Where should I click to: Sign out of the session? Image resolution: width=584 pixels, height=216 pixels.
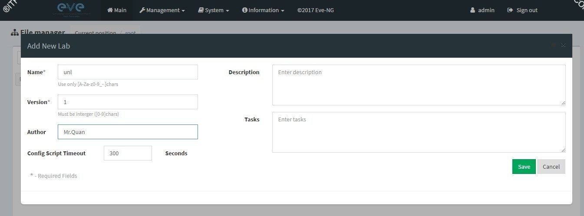[522, 10]
